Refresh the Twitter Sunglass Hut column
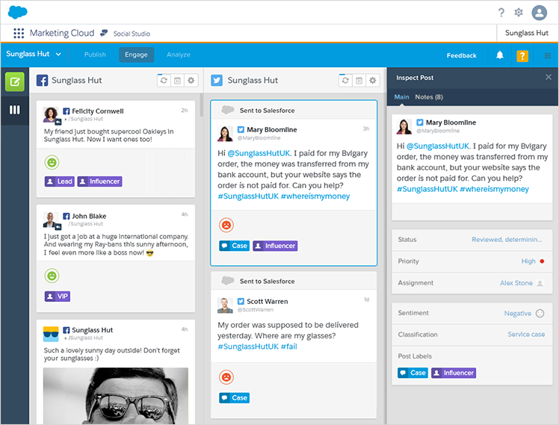This screenshot has width=559, height=425. pos(345,81)
